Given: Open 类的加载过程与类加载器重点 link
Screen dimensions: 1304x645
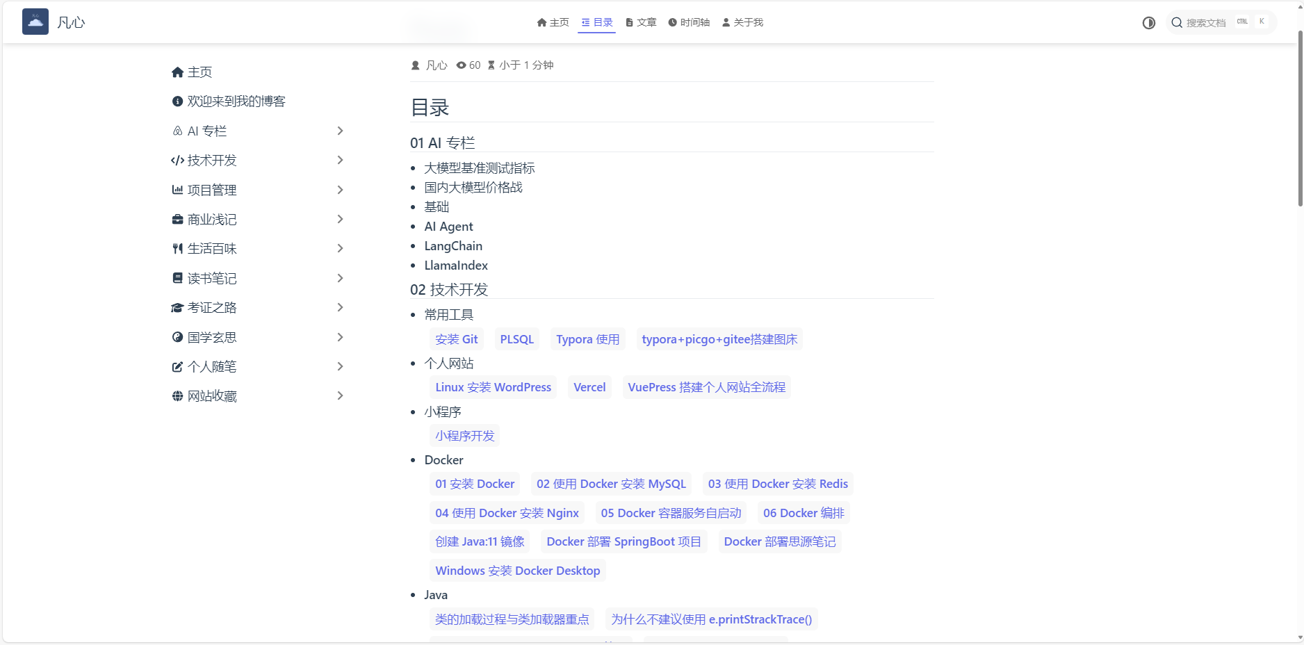Looking at the screenshot, I should point(512,619).
